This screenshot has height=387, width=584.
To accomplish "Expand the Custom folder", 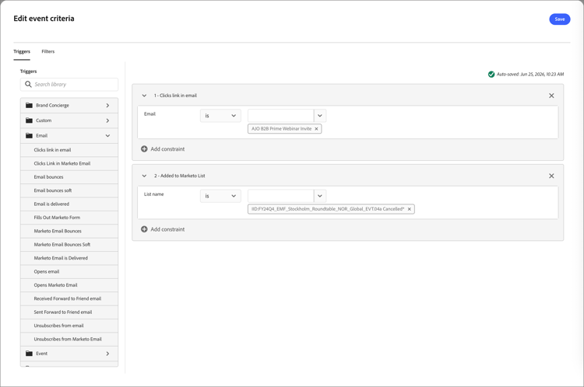I will [x=107, y=120].
